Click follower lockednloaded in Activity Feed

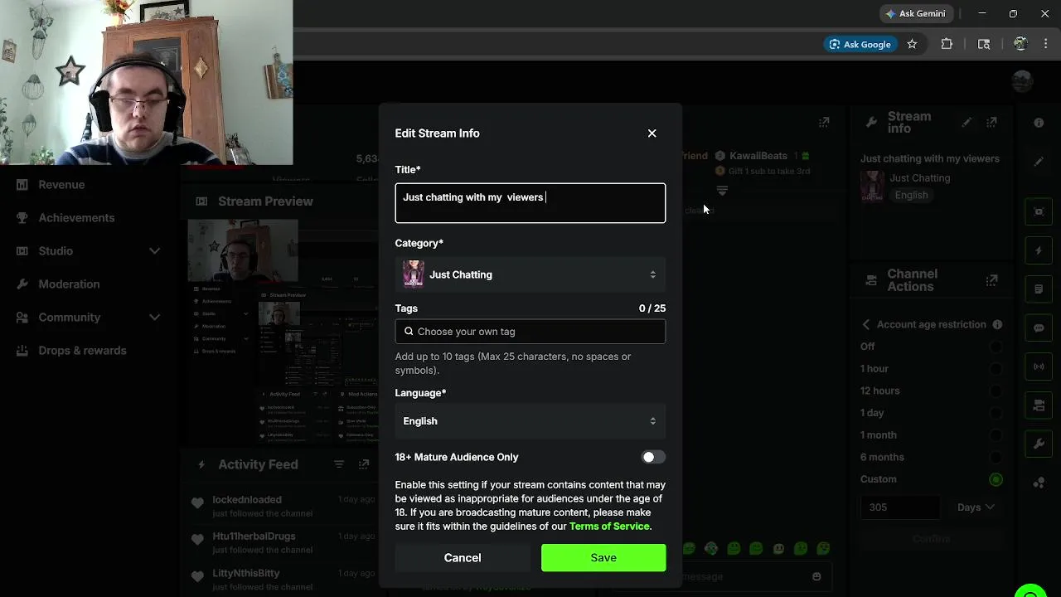247,500
